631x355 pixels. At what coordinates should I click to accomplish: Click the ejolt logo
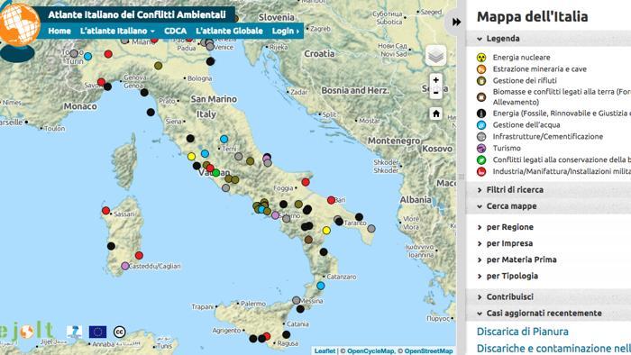pos(27,331)
